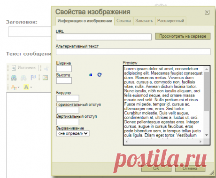
Task: Click the Отмена cancel button
Action: (x=190, y=169)
